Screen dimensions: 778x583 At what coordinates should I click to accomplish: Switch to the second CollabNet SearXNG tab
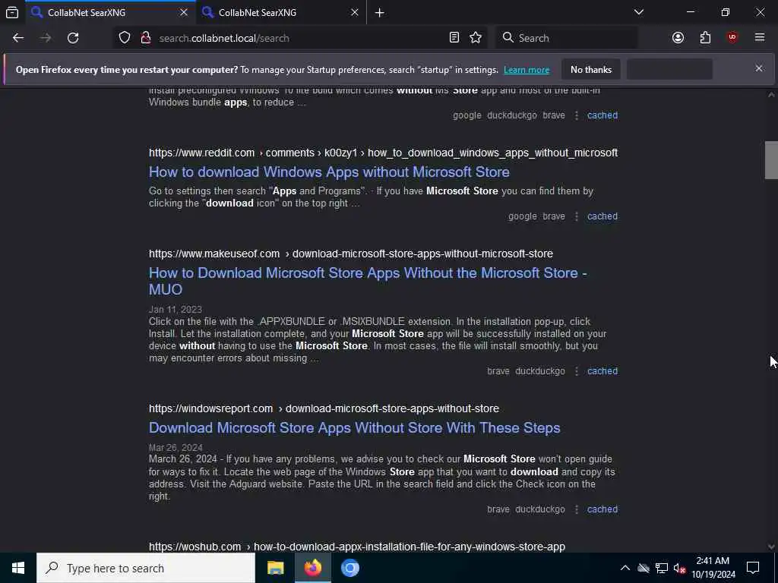[x=280, y=12]
